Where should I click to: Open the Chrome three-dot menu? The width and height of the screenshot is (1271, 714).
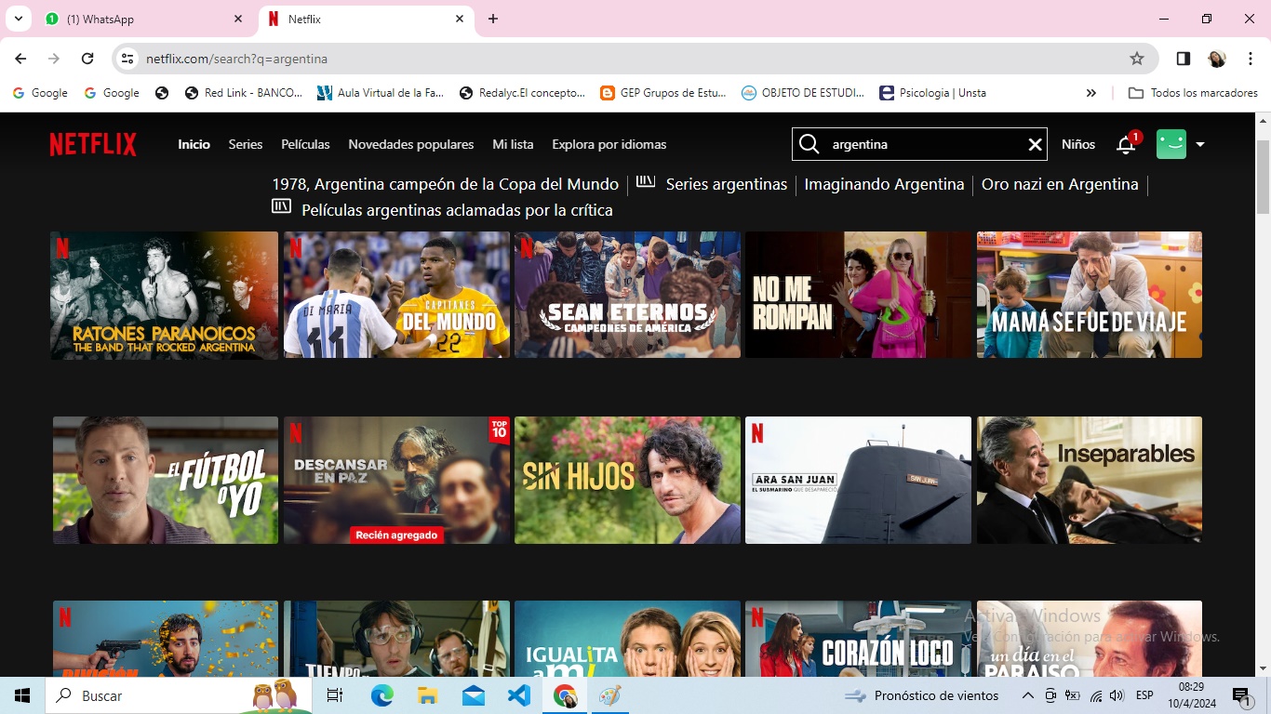click(x=1250, y=59)
